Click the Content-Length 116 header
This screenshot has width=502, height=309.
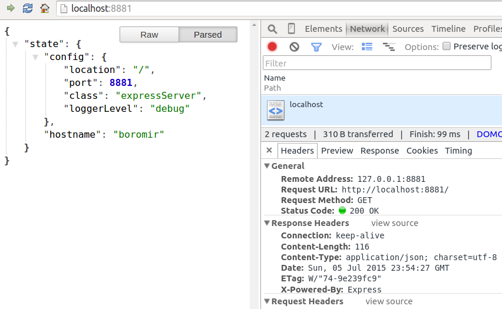[x=325, y=247]
